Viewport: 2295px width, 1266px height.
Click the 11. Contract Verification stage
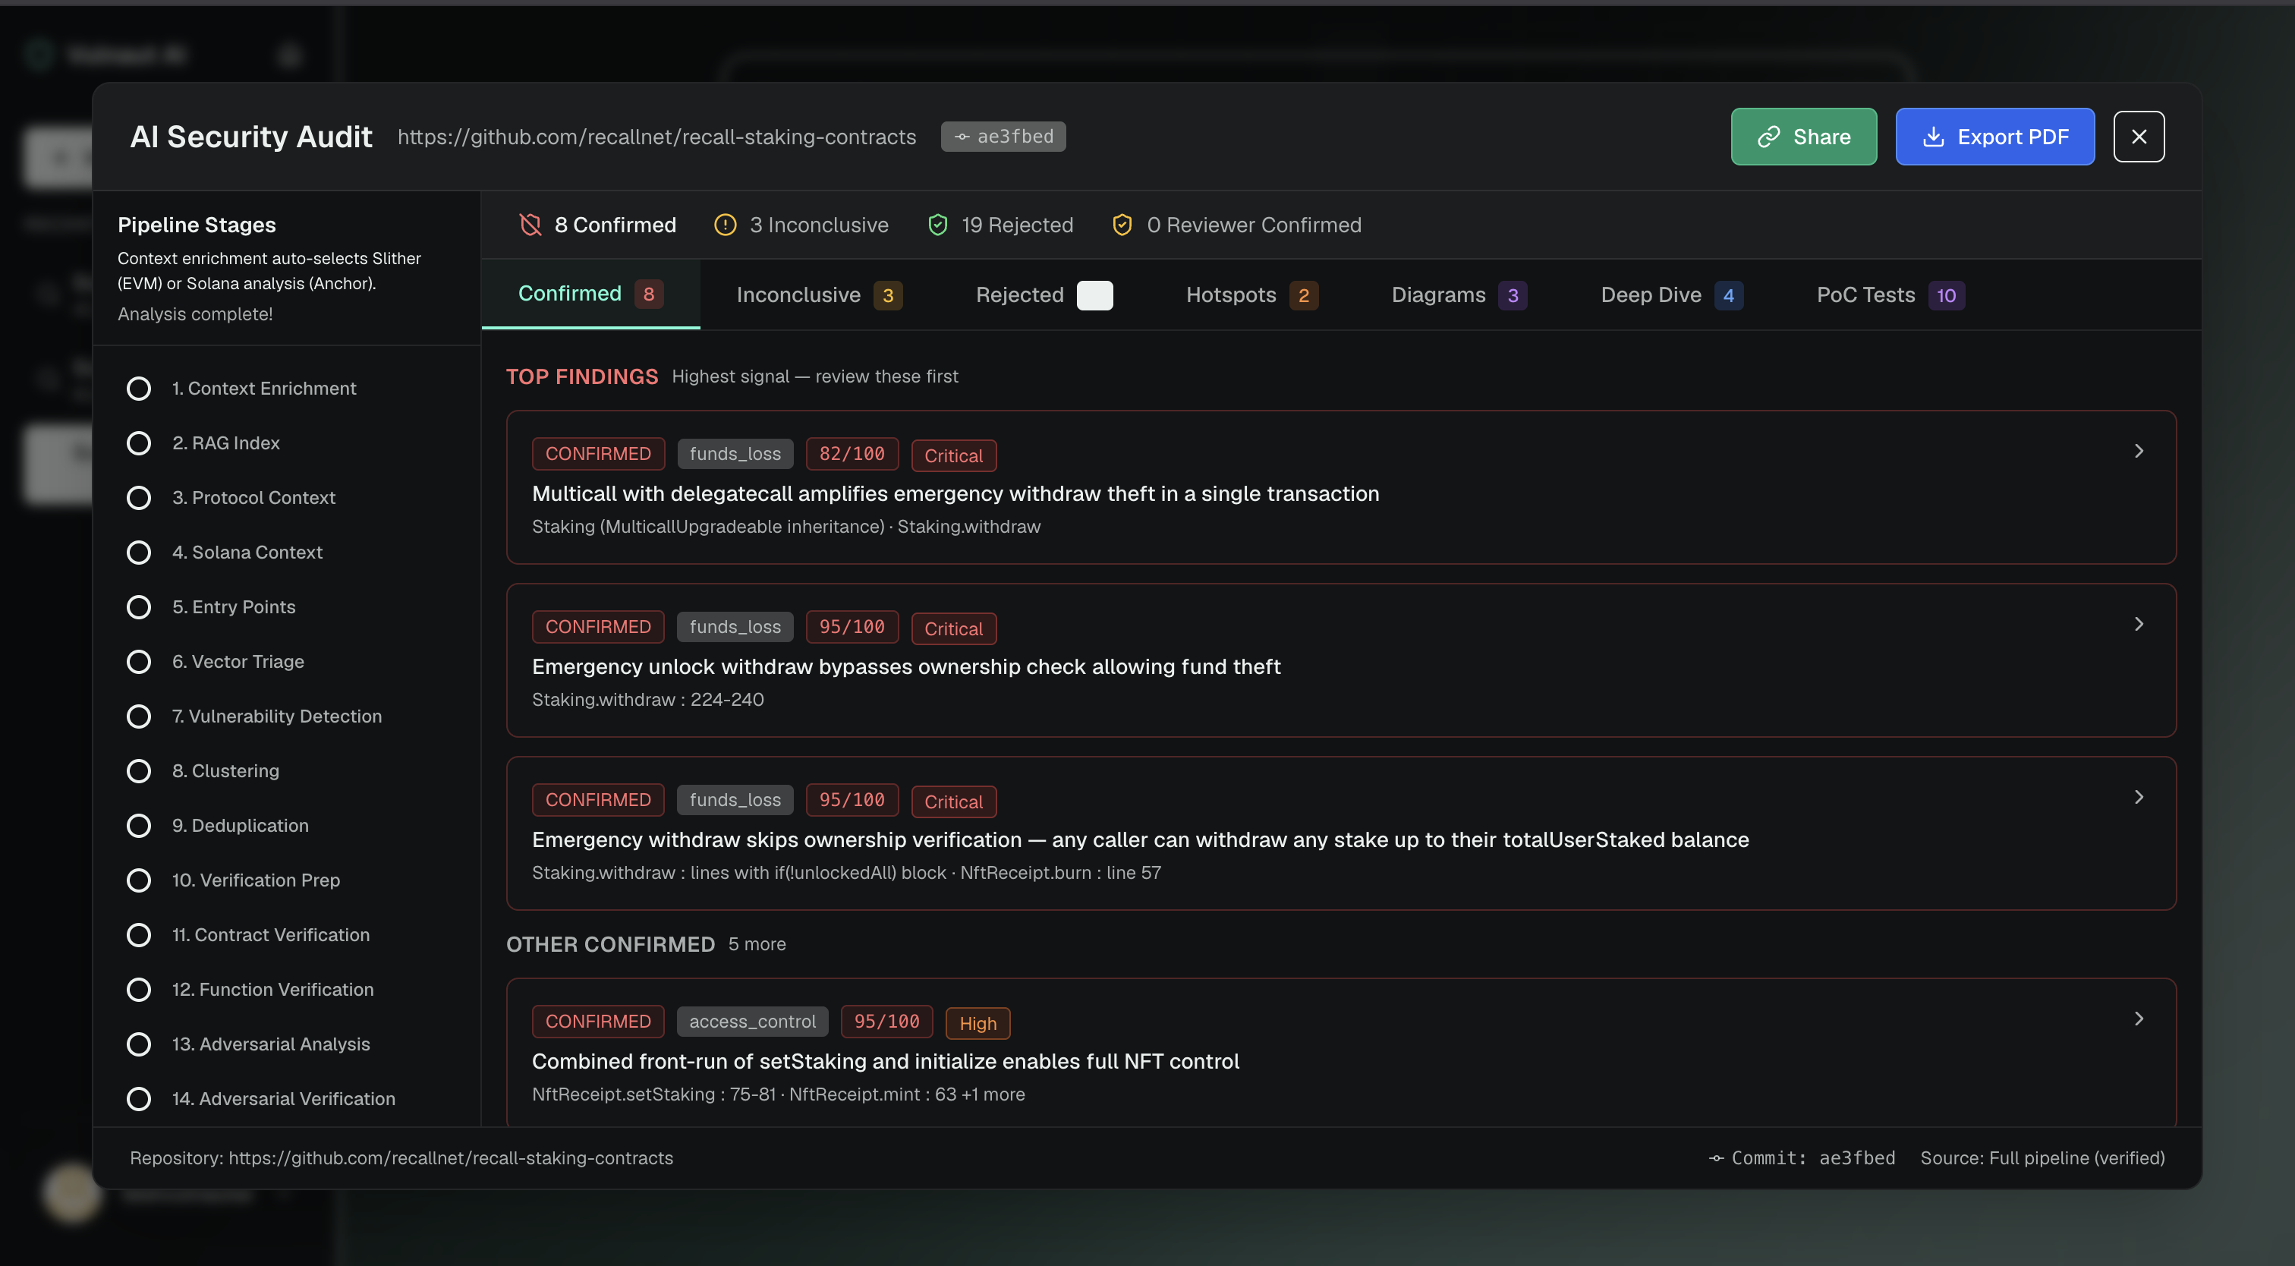pyautogui.click(x=271, y=934)
